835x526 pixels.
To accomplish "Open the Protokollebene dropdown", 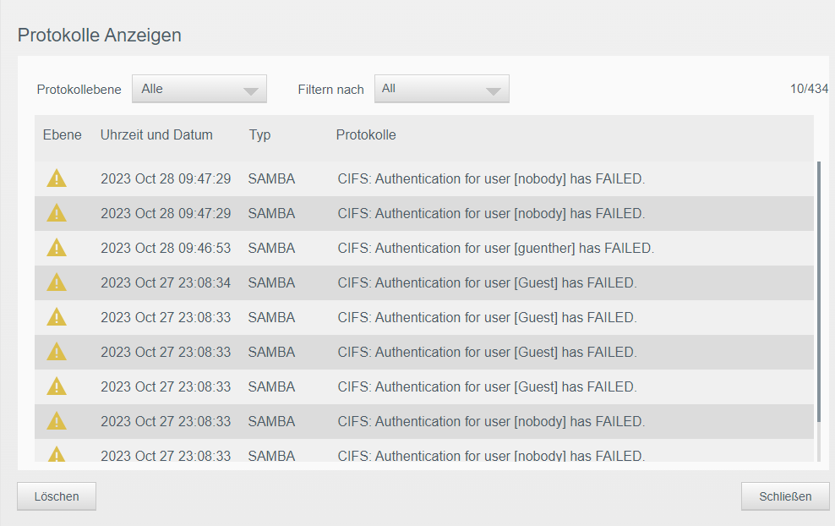I will [199, 89].
